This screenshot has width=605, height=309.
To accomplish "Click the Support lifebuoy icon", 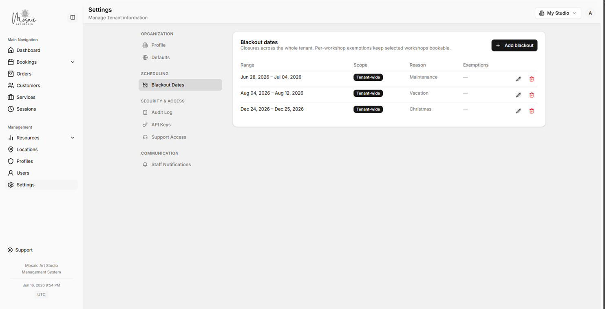I will tap(10, 250).
